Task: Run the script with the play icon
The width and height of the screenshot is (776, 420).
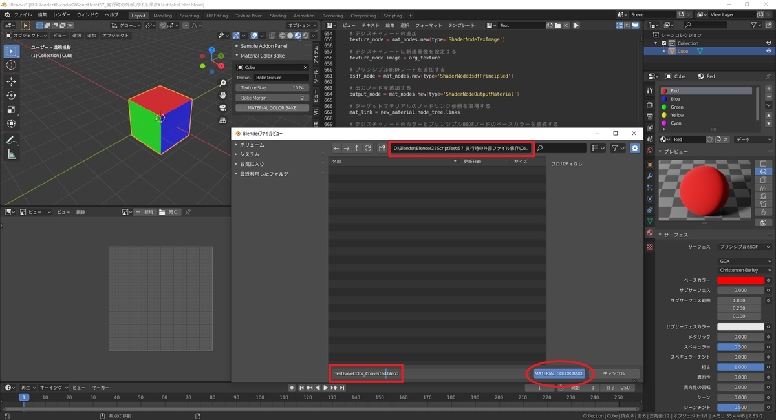Action: [x=576, y=25]
